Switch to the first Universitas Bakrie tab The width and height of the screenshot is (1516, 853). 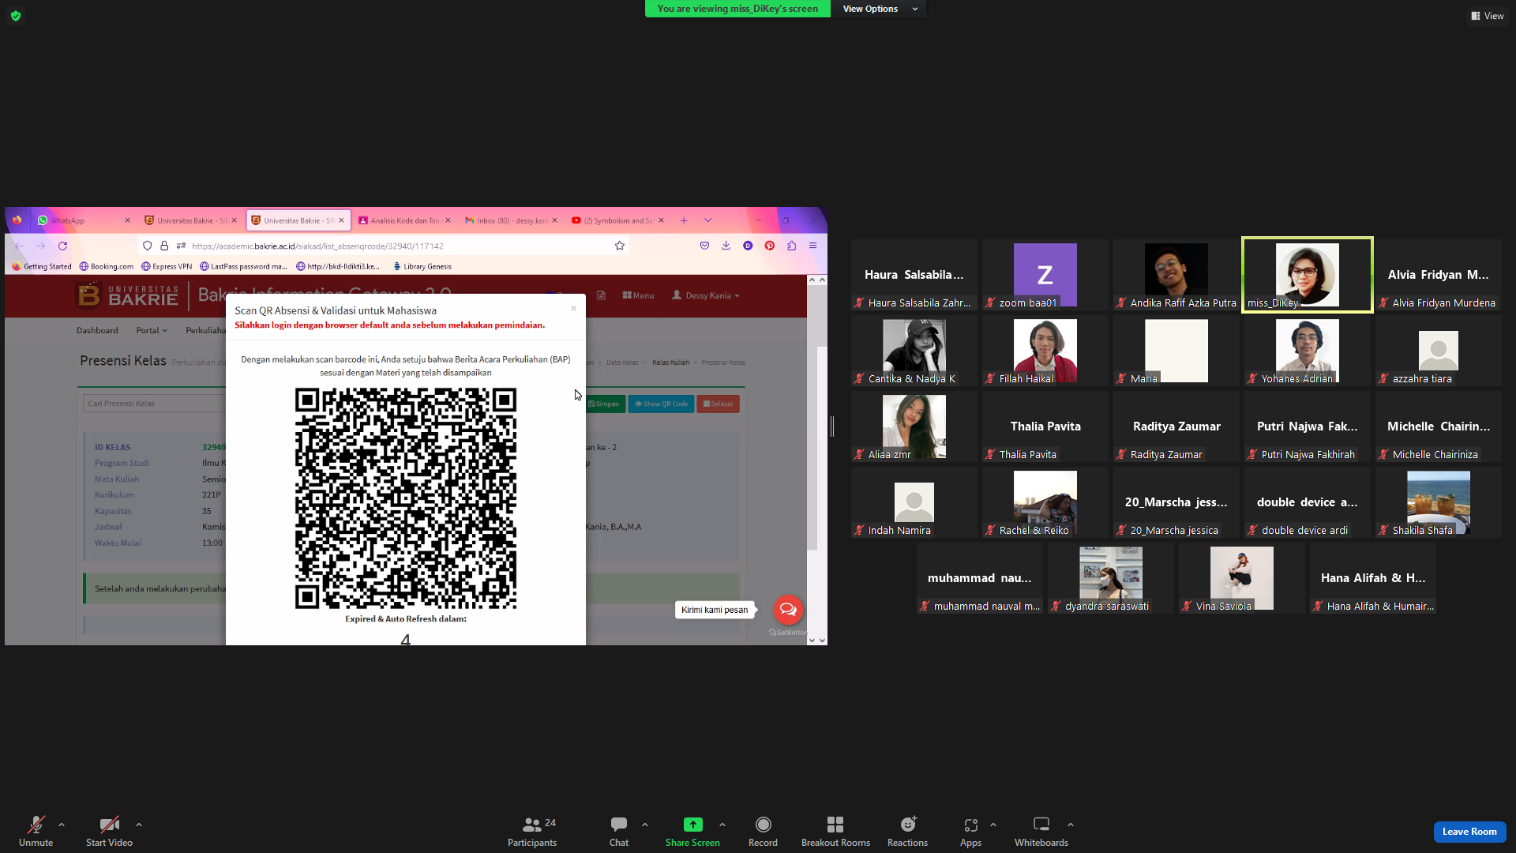(190, 220)
